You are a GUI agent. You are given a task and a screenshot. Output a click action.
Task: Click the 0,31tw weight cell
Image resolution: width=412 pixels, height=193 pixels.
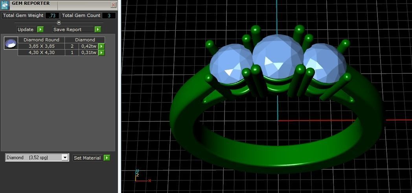point(89,52)
